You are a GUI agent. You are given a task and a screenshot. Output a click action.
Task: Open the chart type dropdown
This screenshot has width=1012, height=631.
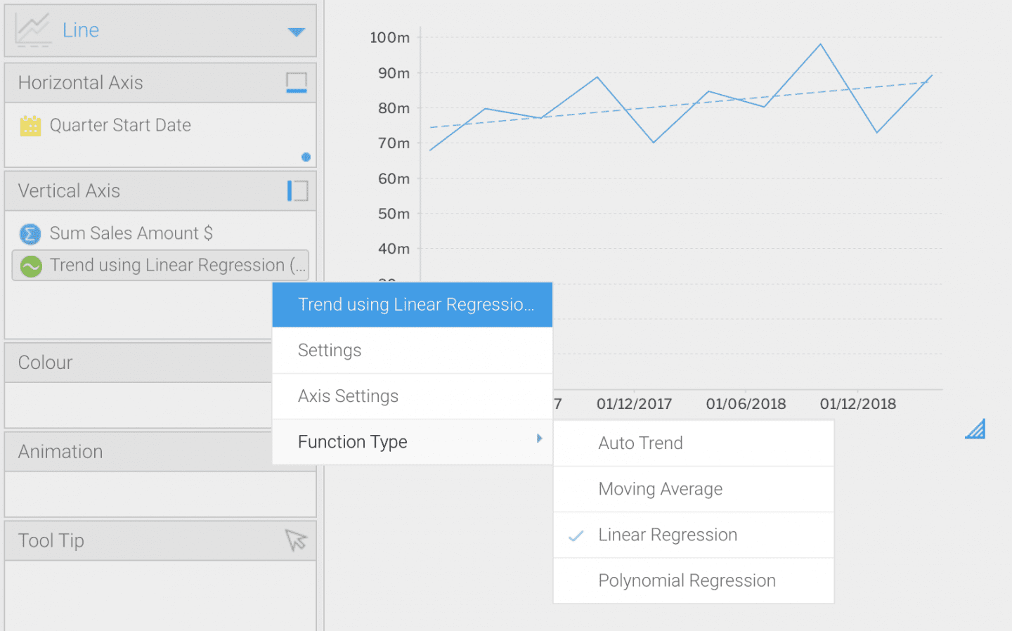point(296,31)
